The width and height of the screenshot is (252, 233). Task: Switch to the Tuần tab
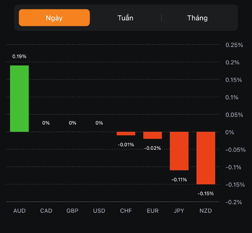[x=125, y=18]
